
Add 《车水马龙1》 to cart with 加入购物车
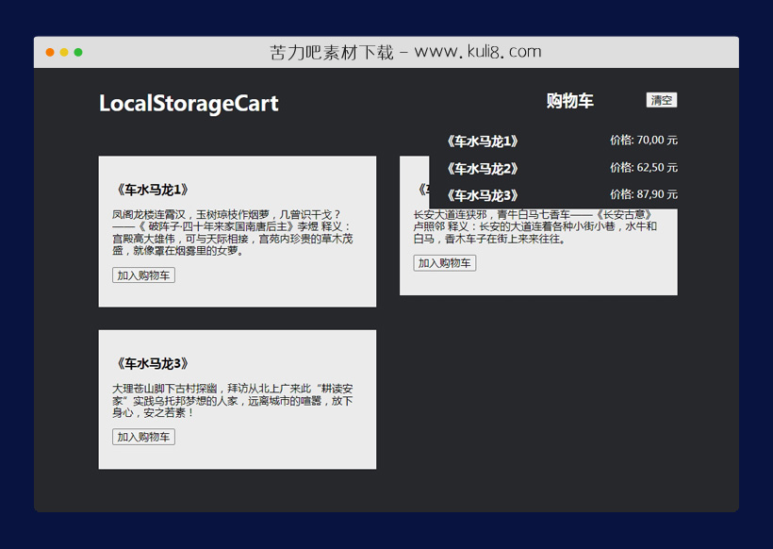[x=143, y=275]
